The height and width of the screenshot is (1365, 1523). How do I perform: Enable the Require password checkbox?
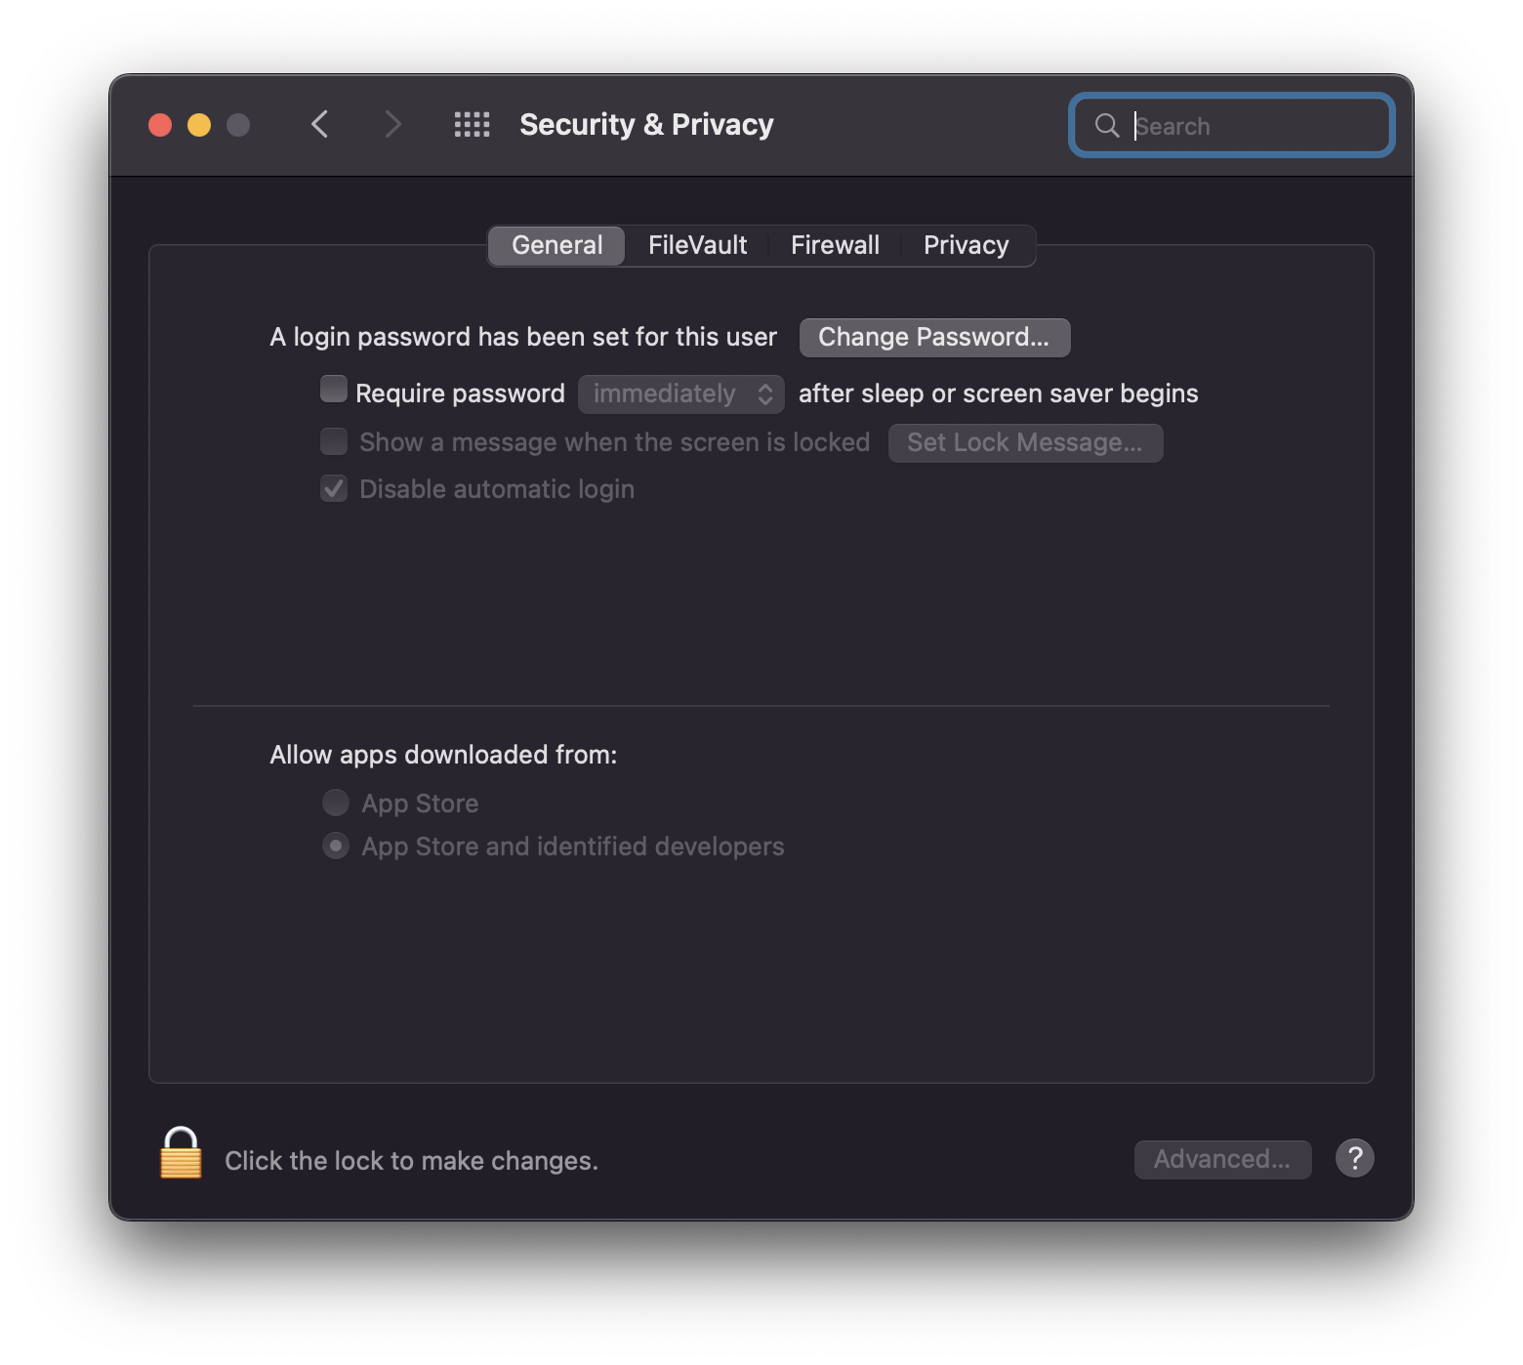pos(334,390)
